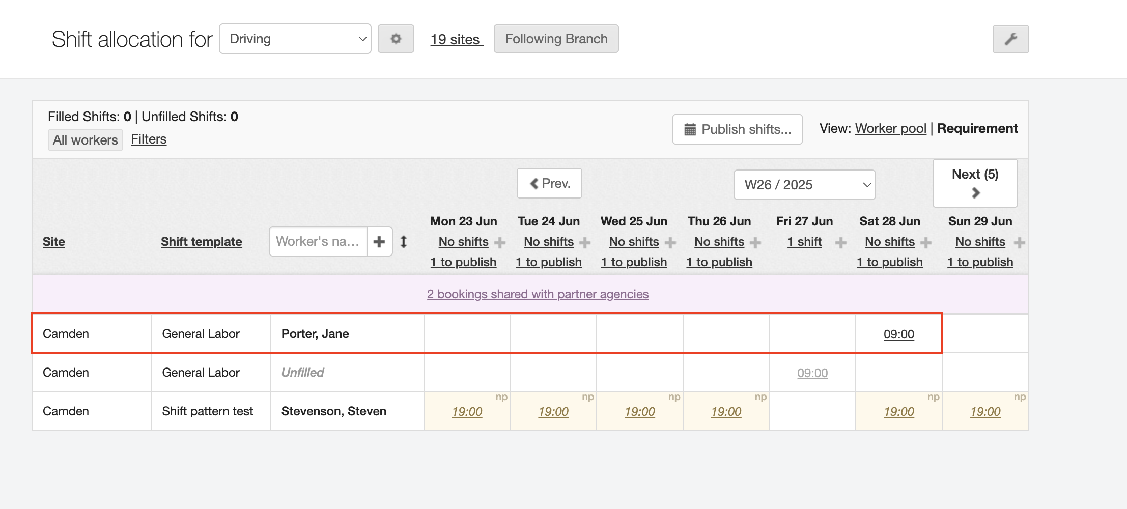Click the Worker's name input field
This screenshot has width=1127, height=509.
tap(318, 241)
